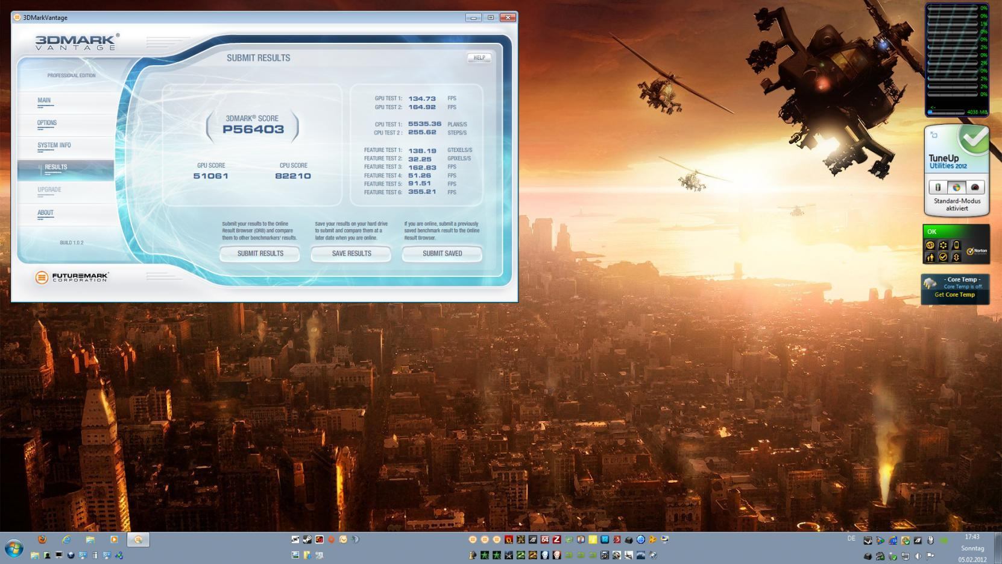The width and height of the screenshot is (1002, 564).
Task: Click the Norton gadget OK status bar
Action: coord(956,232)
